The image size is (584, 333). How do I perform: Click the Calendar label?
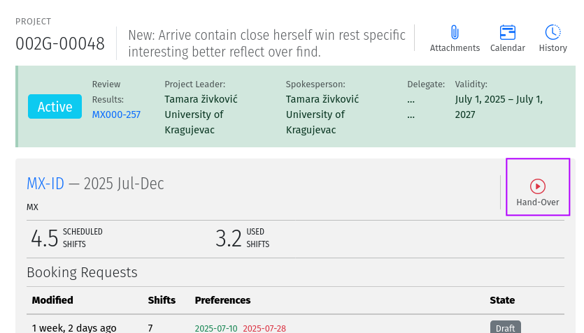coord(507,48)
